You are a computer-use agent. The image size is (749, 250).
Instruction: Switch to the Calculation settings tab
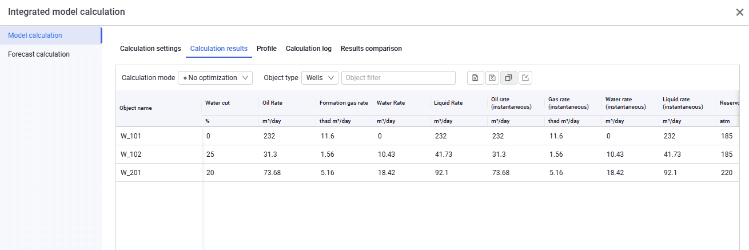tap(150, 49)
